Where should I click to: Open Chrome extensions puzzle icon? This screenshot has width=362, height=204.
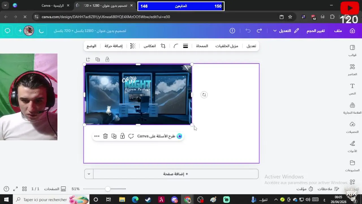[332, 17]
